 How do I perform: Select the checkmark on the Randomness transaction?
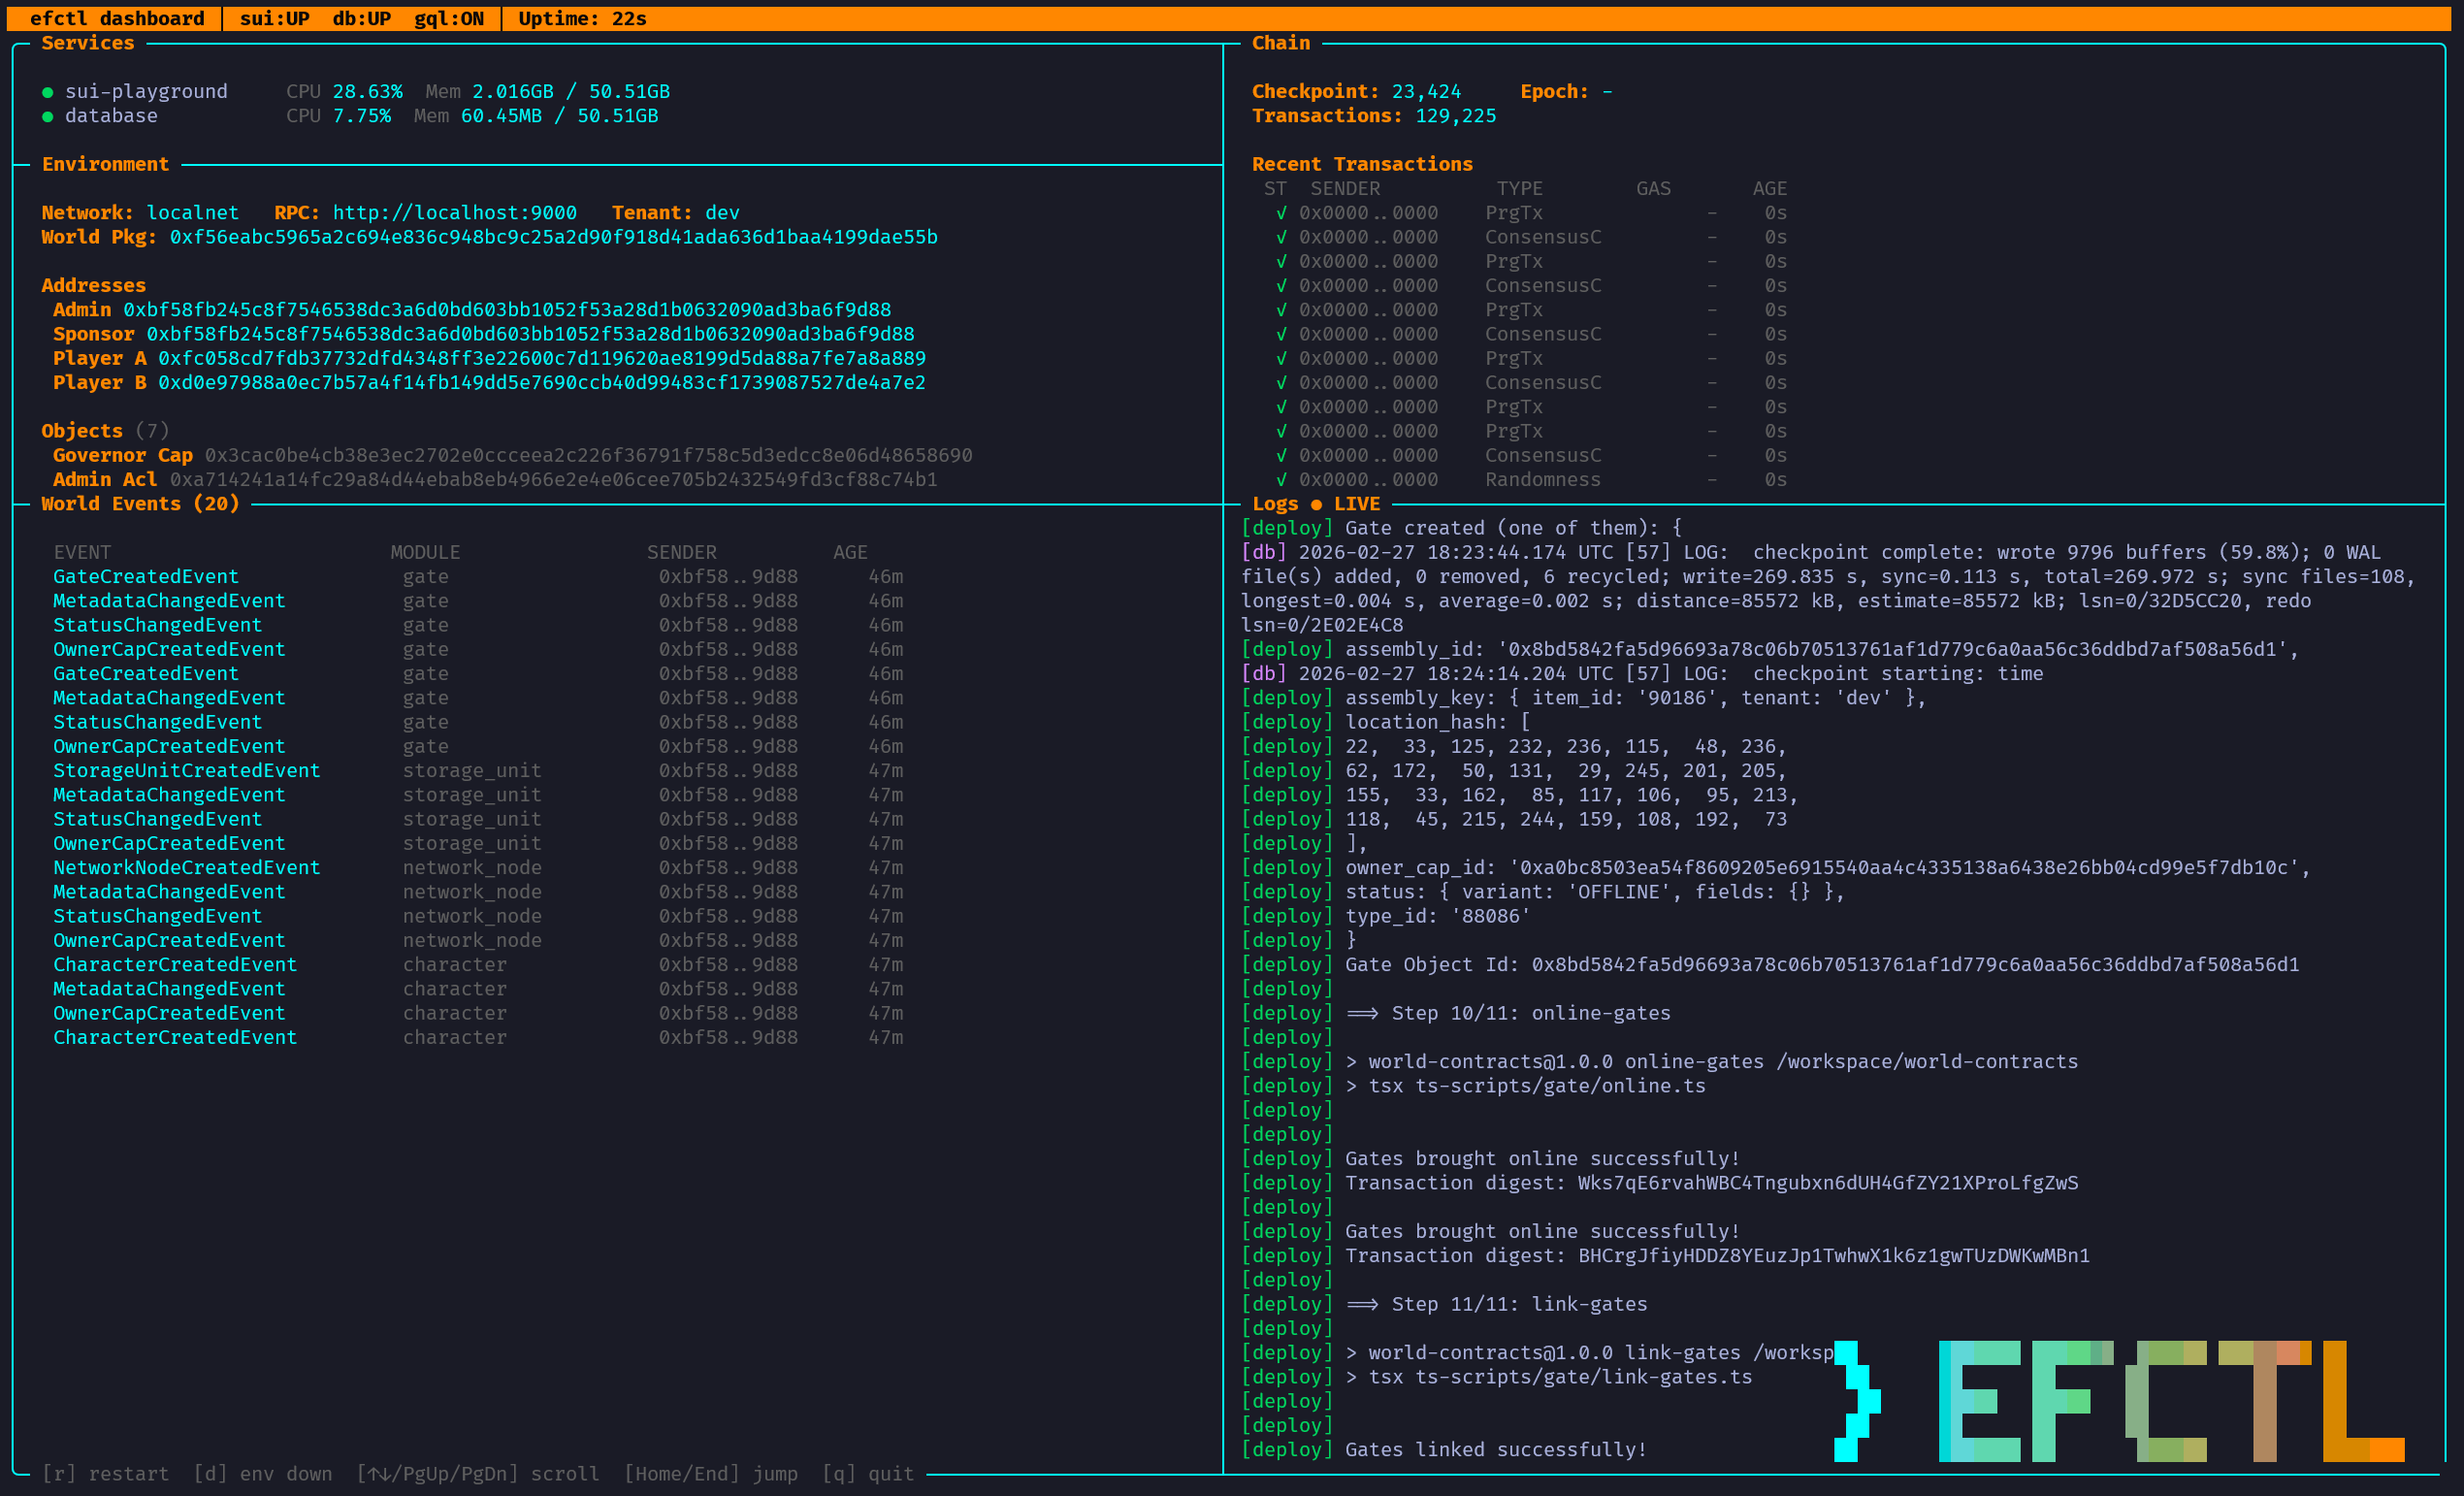coord(1281,479)
